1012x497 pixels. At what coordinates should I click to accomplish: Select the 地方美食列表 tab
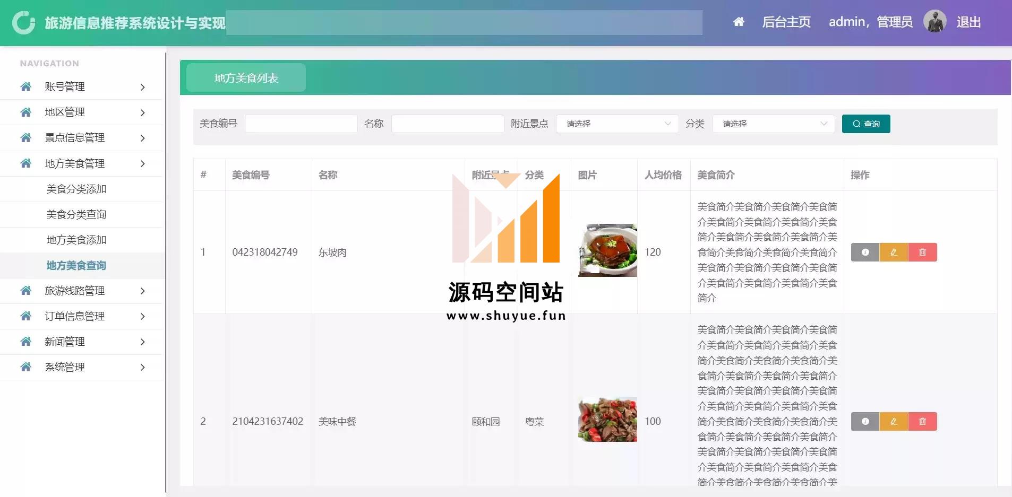[x=246, y=78]
